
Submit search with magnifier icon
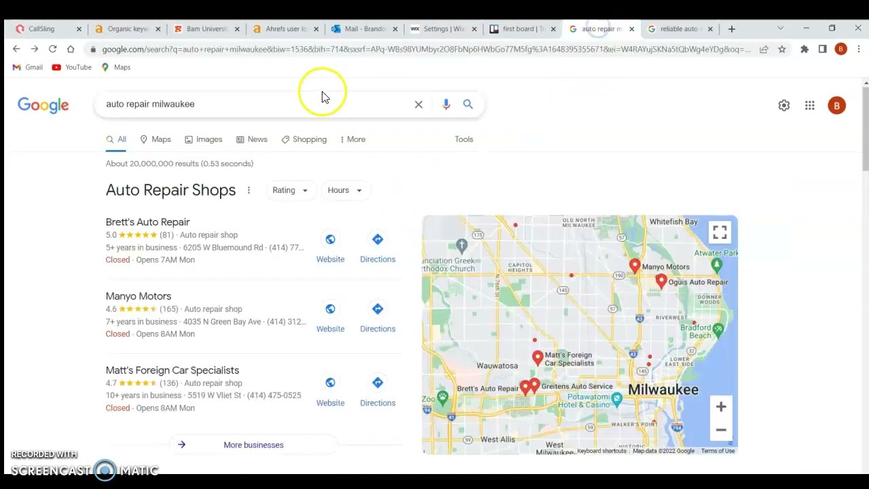(x=468, y=104)
